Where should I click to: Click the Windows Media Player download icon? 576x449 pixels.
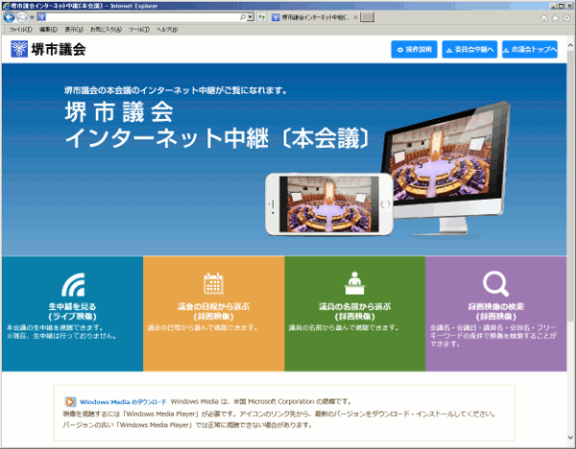click(x=70, y=402)
